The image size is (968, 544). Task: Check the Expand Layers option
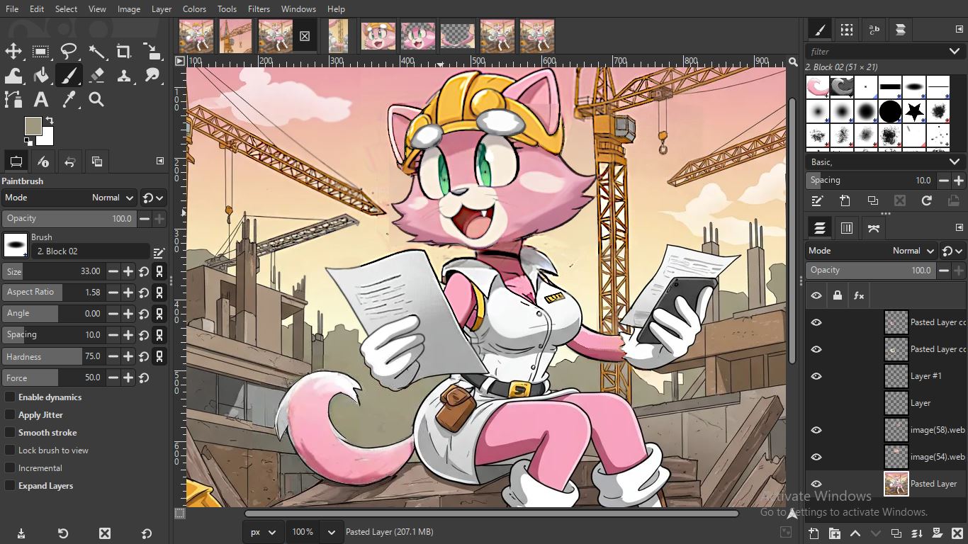(10, 486)
